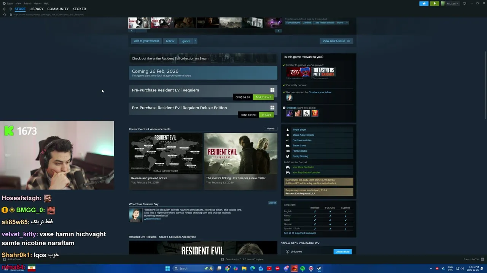487x273 pixels.
Task: Open the HDR available icon
Action: point(288,151)
